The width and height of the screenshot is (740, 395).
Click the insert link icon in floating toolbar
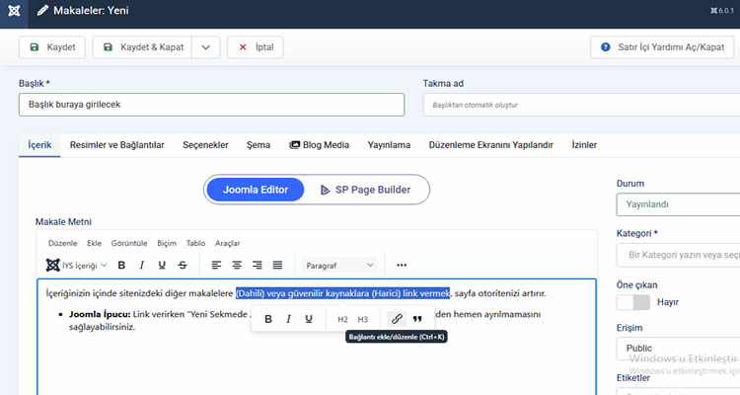[x=396, y=319]
